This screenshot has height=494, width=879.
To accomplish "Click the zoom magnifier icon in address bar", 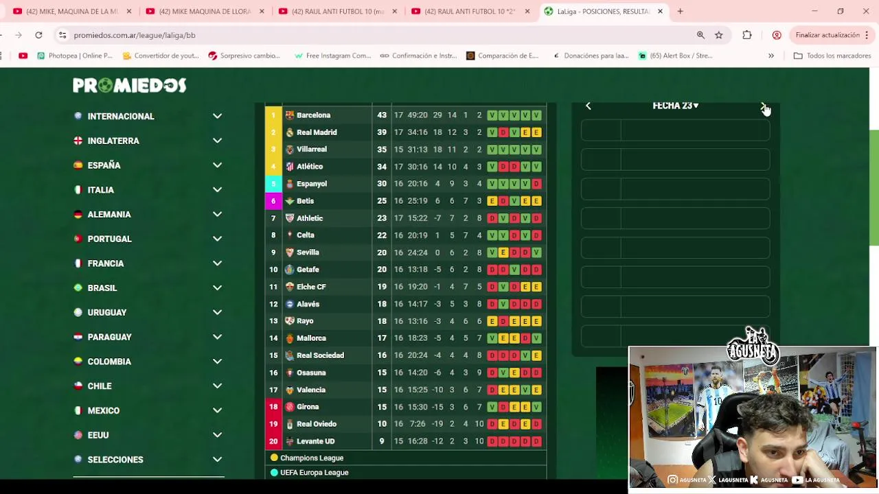I will [700, 35].
